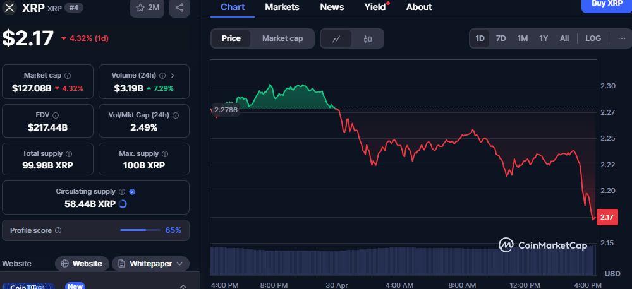
Task: Open Volume (24h) info icon
Action: [x=162, y=75]
